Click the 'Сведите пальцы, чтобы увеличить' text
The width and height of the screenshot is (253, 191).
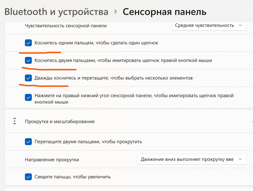click(x=73, y=177)
